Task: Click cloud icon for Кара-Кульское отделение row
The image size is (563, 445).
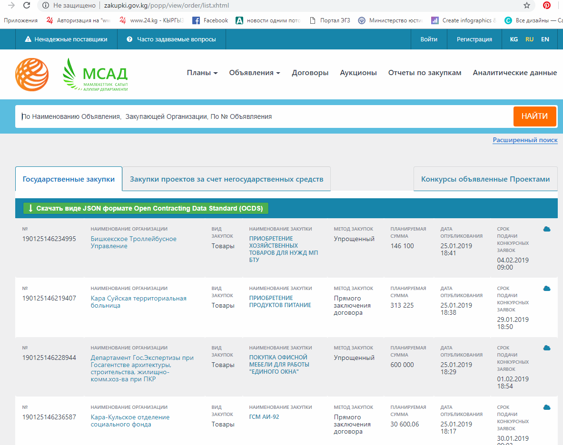Action: (x=547, y=407)
